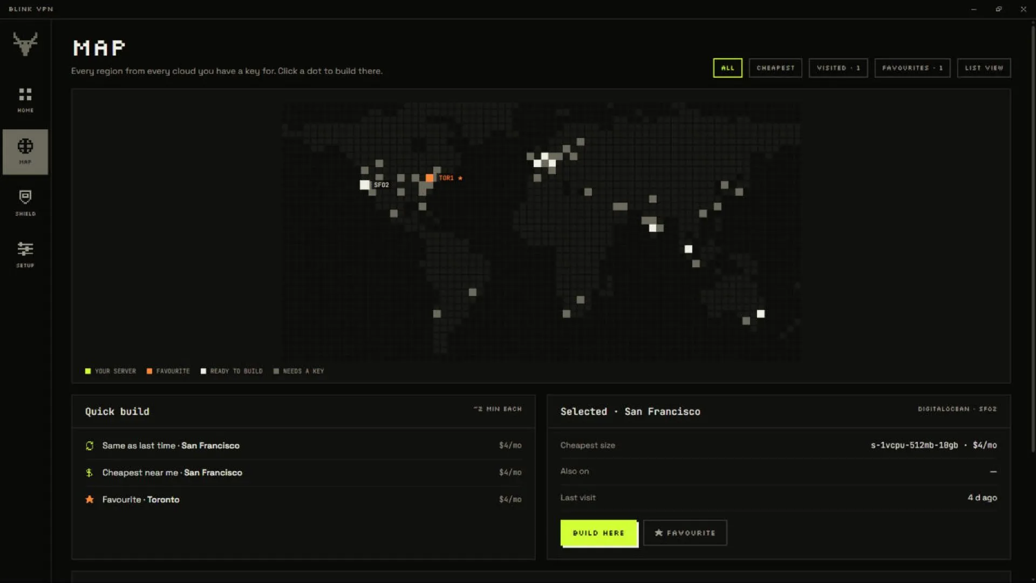Viewport: 1036px width, 583px height.
Task: Minimize the Blink VPN window
Action: pyautogui.click(x=973, y=9)
